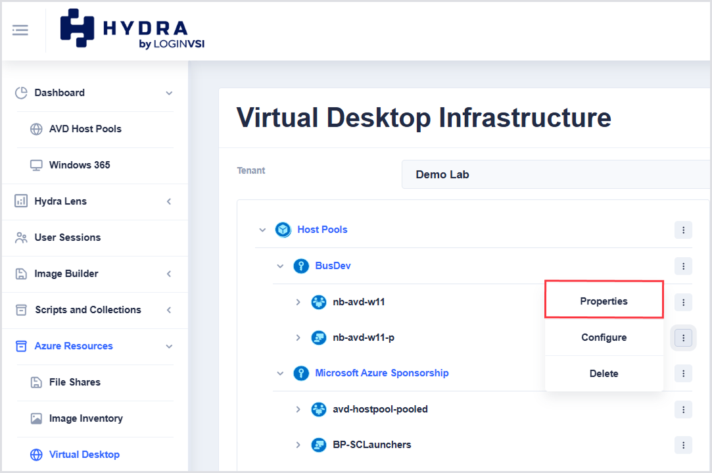The height and width of the screenshot is (473, 712).
Task: Open the three-dot menu for avd-hostpool-pooled
Action: click(x=683, y=410)
